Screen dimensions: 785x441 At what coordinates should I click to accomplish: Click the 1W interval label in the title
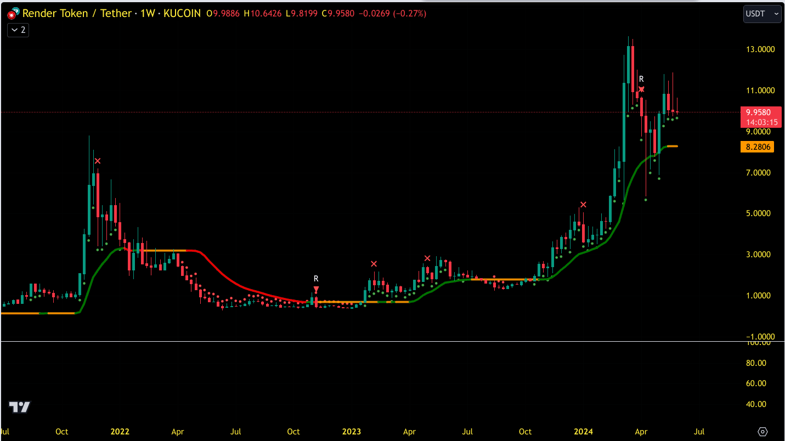(x=147, y=14)
